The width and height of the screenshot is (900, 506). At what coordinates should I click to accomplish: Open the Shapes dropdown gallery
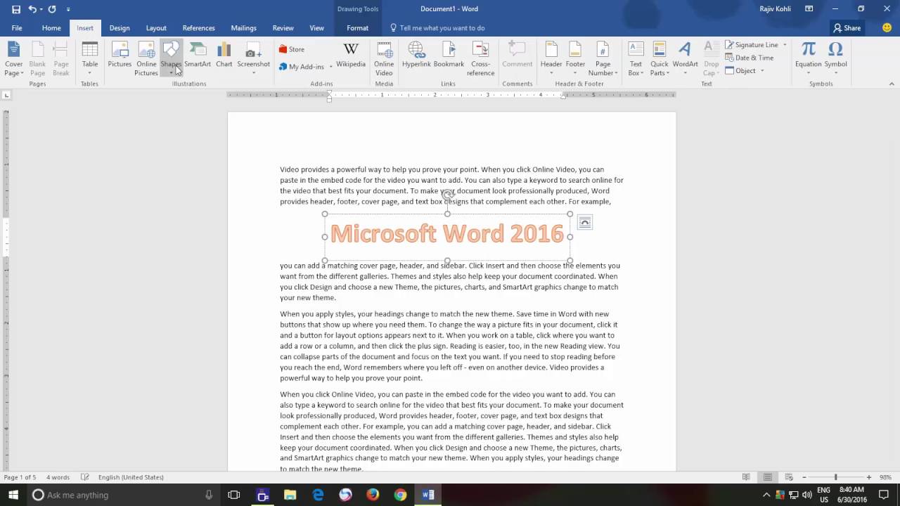(171, 56)
